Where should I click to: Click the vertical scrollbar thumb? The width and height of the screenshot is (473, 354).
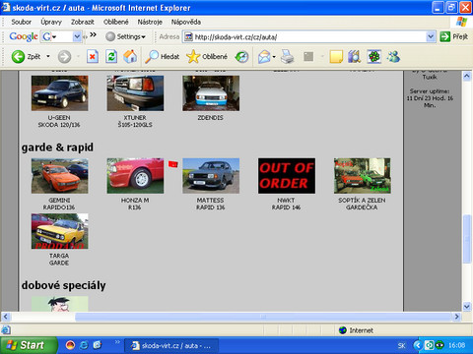(467, 239)
